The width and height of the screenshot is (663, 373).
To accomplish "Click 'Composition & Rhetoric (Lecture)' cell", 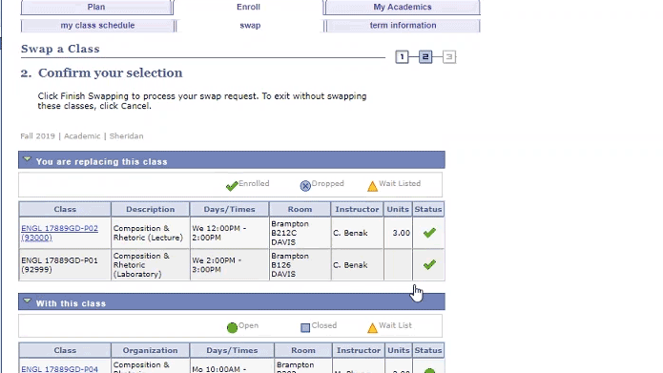I will [150, 233].
